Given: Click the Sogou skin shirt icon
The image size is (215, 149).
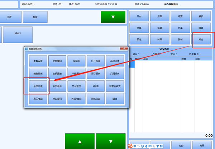Looking at the screenshot, I should click(x=158, y=146).
